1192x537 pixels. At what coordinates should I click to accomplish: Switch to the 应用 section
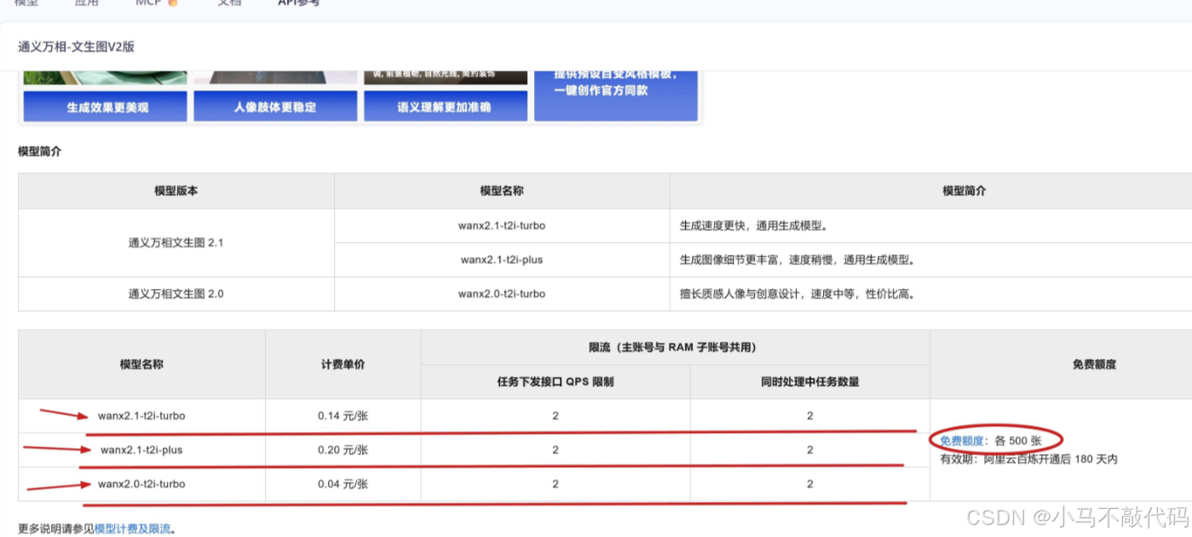click(87, 3)
